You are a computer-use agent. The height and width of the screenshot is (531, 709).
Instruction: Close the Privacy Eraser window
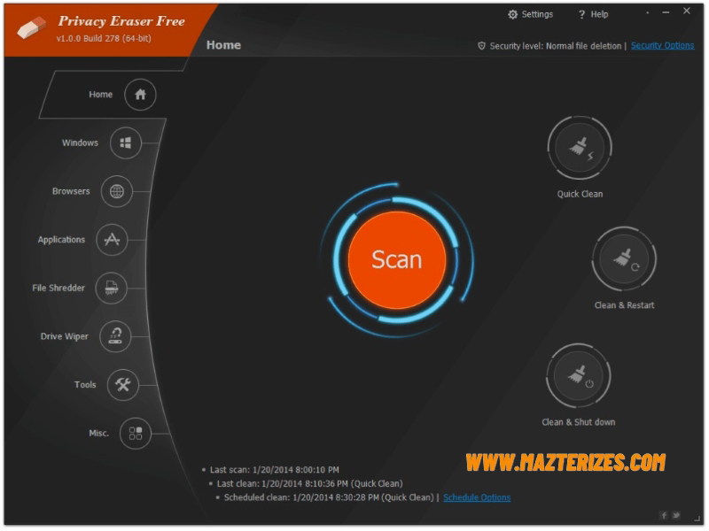pyautogui.click(x=687, y=12)
